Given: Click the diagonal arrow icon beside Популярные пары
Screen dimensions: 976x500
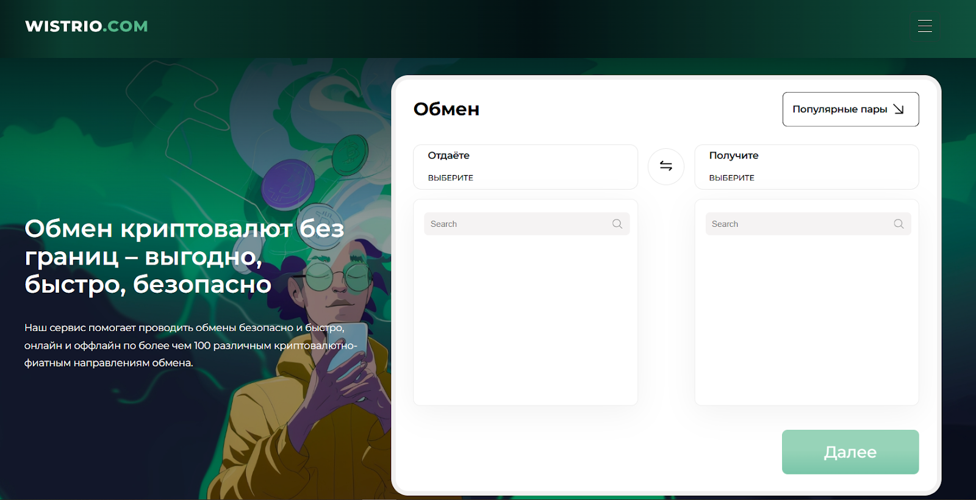Looking at the screenshot, I should [899, 109].
